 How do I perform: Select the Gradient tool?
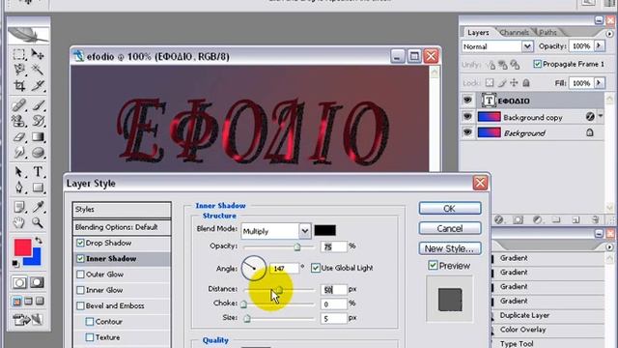pyautogui.click(x=38, y=137)
